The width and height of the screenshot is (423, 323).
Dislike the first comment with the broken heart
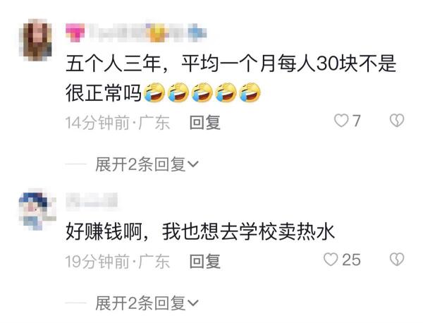397,121
